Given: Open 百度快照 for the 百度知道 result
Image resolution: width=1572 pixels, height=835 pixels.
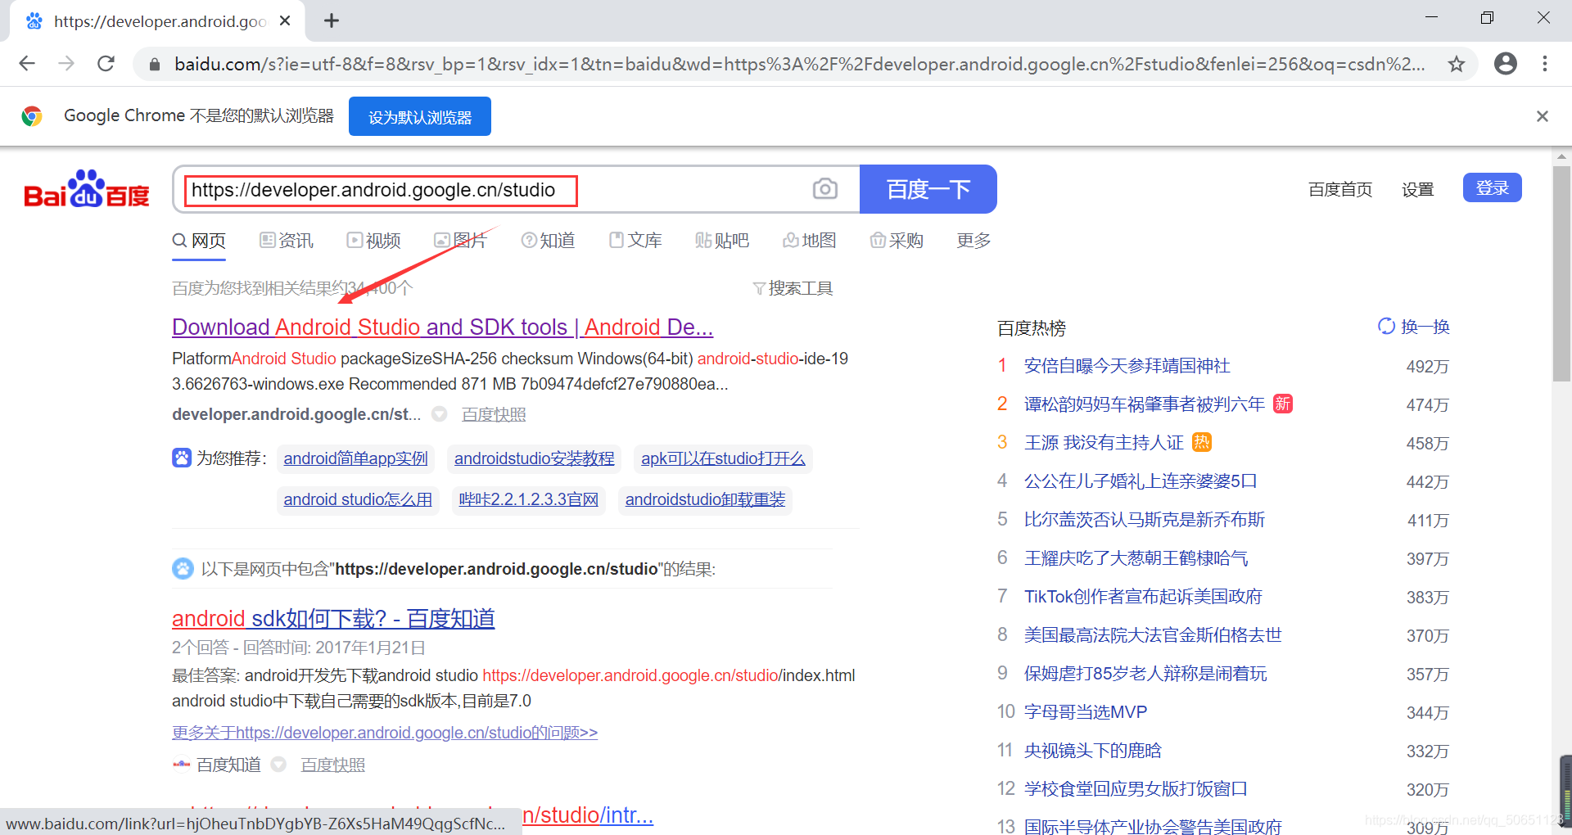Looking at the screenshot, I should point(333,765).
